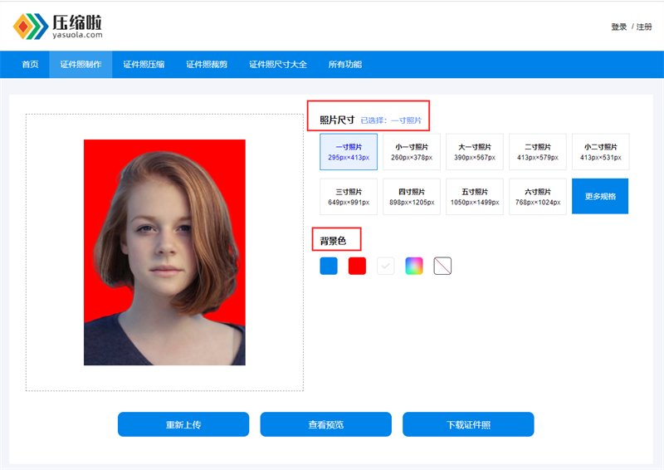664x470 pixels.
Task: Click 重新上传 button
Action: pyautogui.click(x=183, y=424)
